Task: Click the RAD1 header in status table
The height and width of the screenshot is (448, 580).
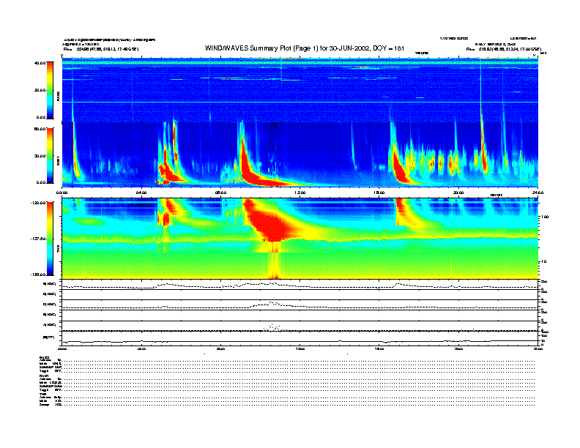Action: pyautogui.click(x=44, y=376)
